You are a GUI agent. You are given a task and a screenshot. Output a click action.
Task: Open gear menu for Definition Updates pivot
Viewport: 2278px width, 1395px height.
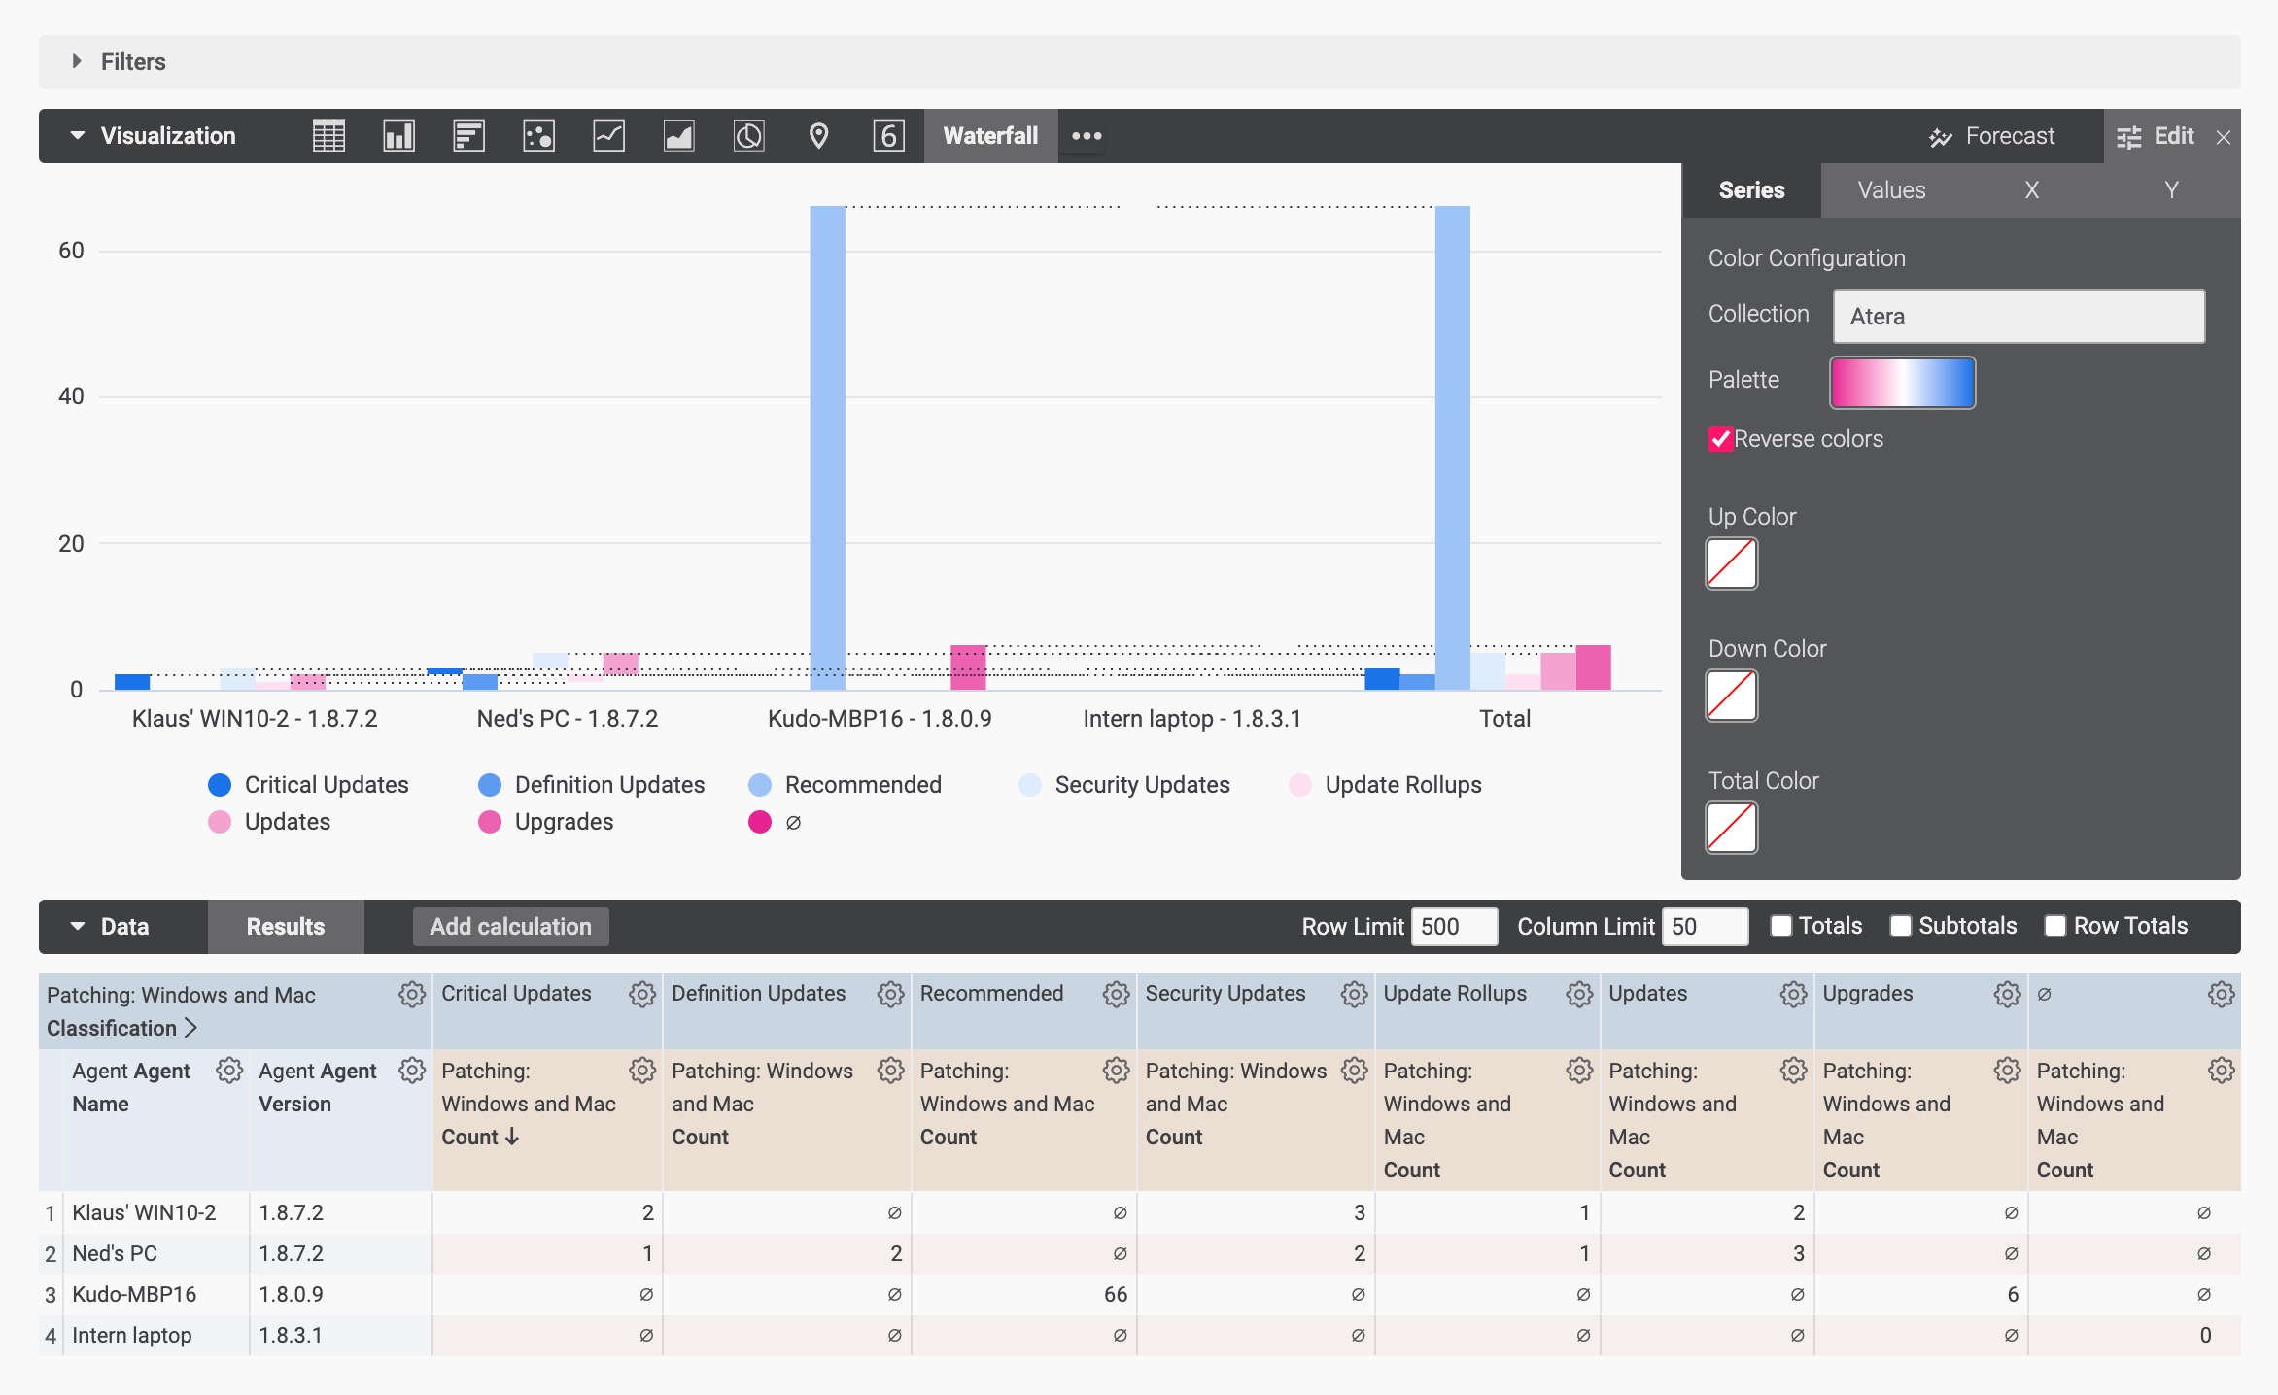(890, 994)
